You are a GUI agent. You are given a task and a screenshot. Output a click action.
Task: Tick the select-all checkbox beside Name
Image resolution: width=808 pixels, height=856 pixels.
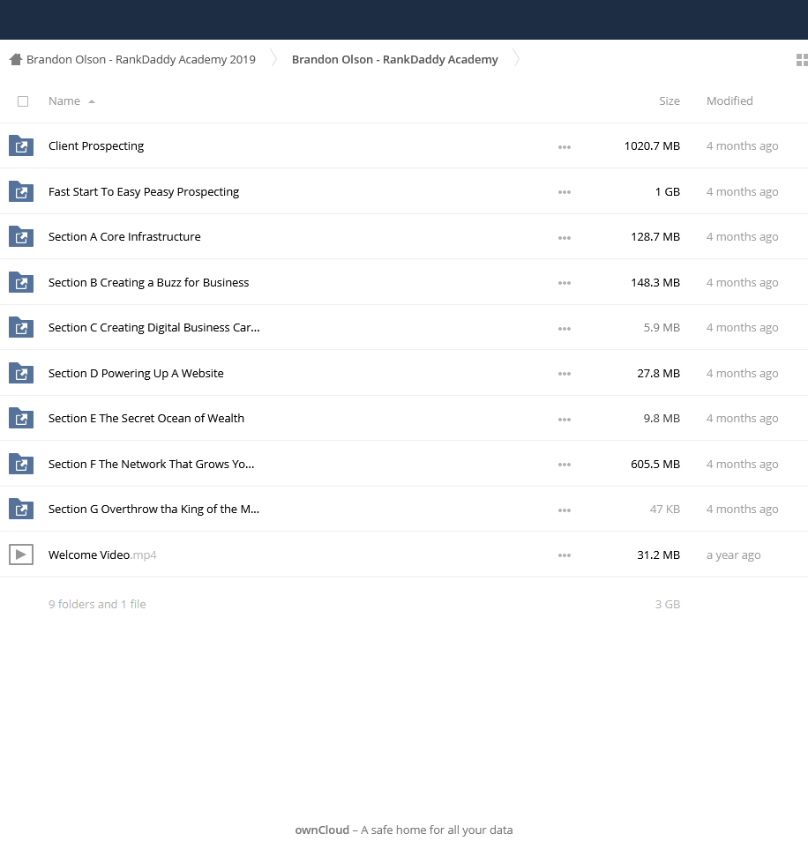pos(23,101)
